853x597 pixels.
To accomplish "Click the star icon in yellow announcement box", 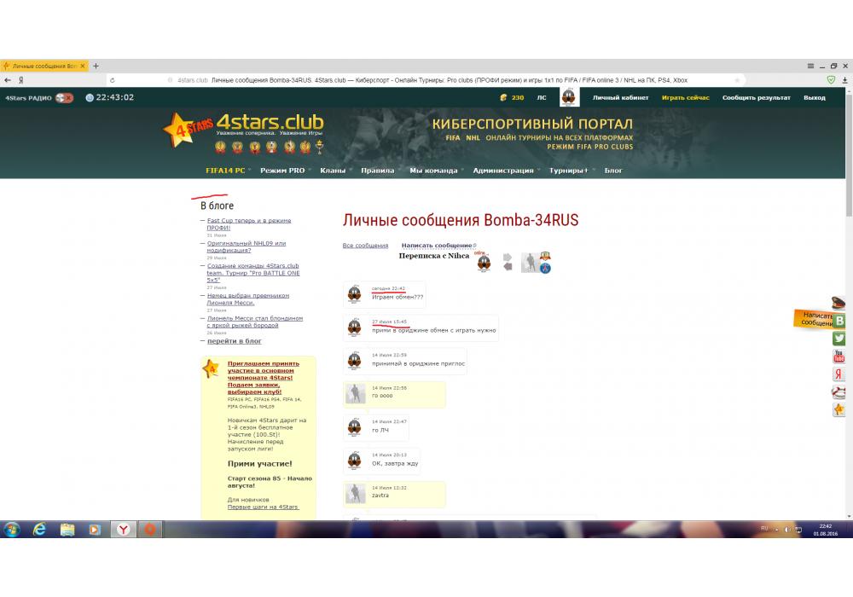I will (211, 368).
